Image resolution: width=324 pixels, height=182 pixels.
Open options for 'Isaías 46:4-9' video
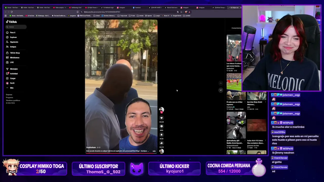[x=265, y=141]
